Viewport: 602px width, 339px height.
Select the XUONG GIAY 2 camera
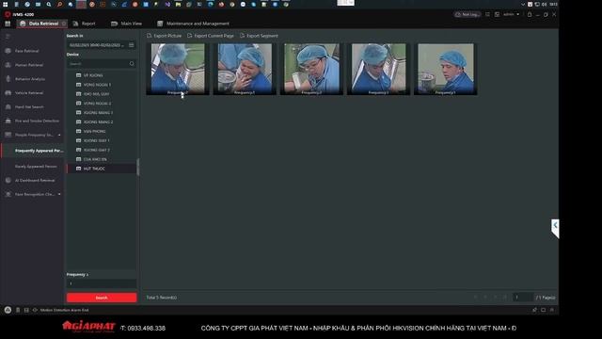tap(96, 150)
